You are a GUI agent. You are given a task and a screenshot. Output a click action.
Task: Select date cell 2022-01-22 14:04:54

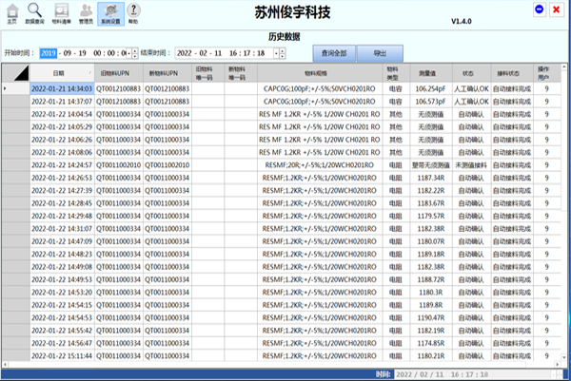[x=62, y=114]
